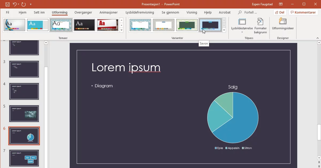321x168 pixels.
Task: Select the Utforming tab
Action: click(60, 12)
